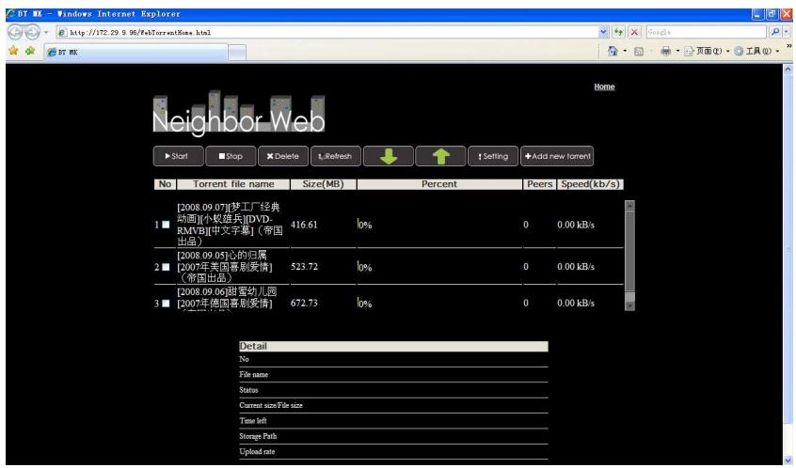Click the Current size/File size row
The width and height of the screenshot is (796, 468).
(x=393, y=405)
